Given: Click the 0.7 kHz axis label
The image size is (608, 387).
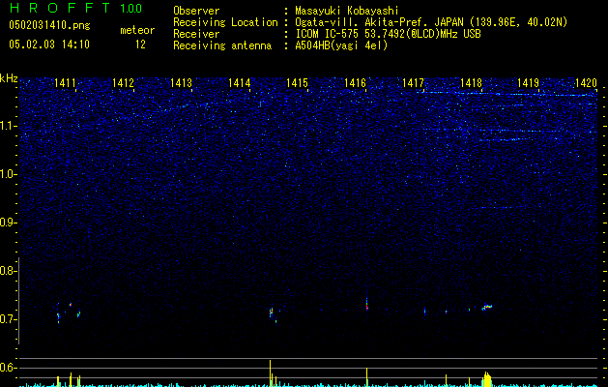Looking at the screenshot, I should [x=8, y=319].
